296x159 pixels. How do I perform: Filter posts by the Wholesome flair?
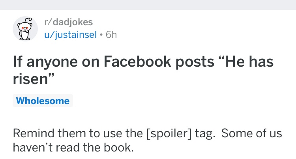tap(43, 101)
